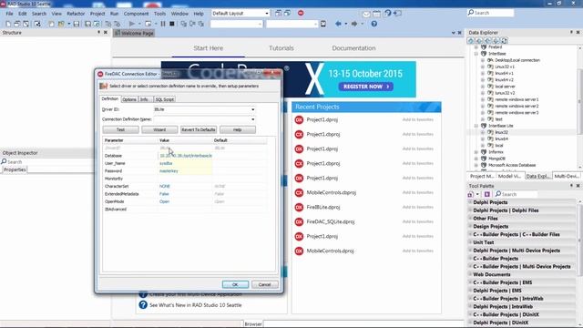
Task: Click the Data Explorer pane pushpin icon
Action: pos(571,33)
